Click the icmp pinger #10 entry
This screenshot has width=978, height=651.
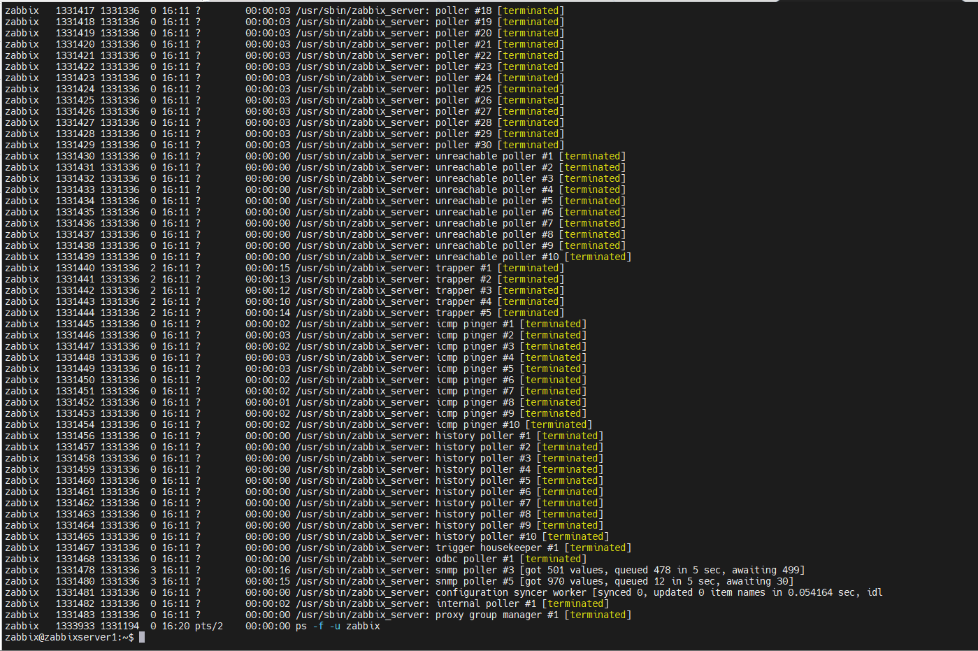tap(477, 424)
